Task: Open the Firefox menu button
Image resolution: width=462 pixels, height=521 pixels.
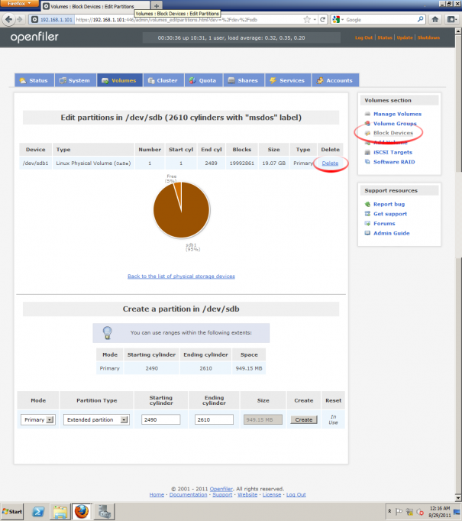Action: click(19, 3)
